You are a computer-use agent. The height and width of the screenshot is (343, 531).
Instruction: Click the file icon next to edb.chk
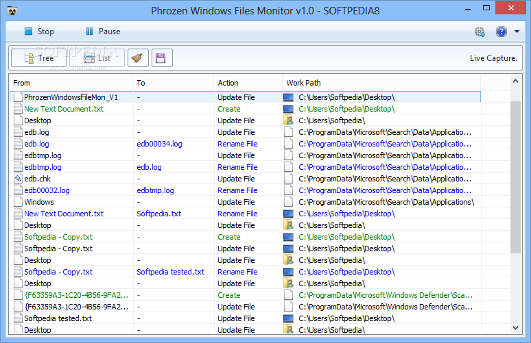(x=19, y=179)
